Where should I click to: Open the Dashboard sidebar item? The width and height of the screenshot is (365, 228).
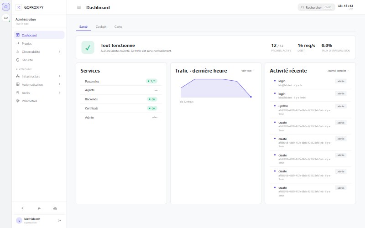(x=39, y=35)
